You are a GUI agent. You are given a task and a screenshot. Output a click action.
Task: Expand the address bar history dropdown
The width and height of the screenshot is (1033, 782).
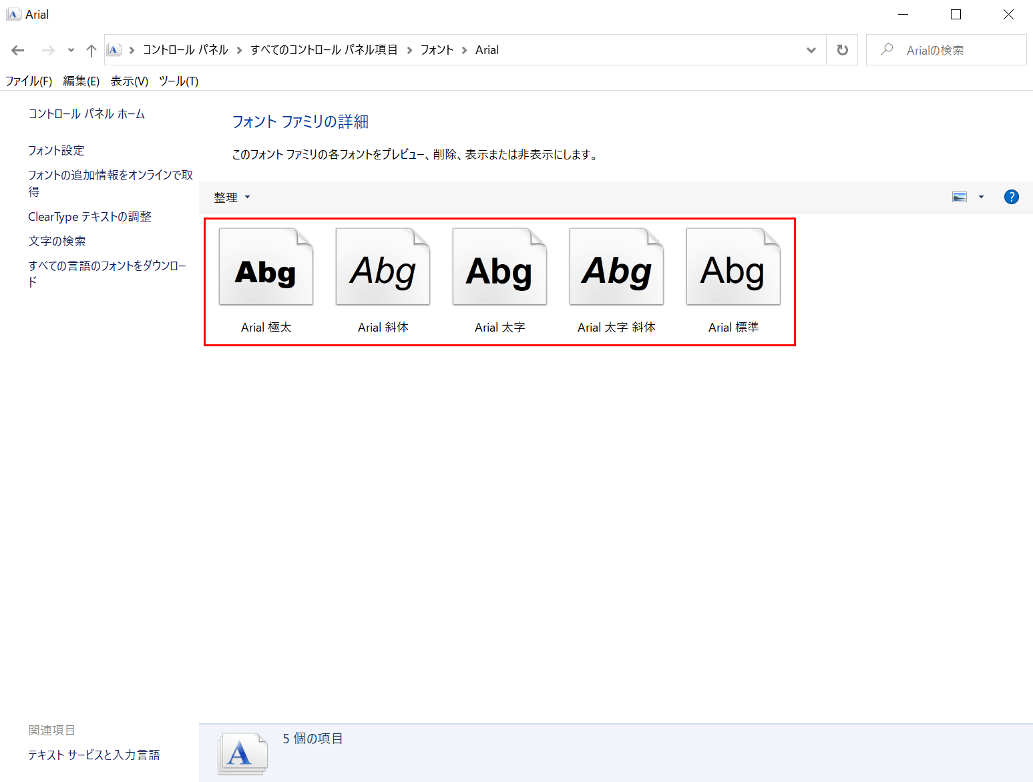point(811,50)
